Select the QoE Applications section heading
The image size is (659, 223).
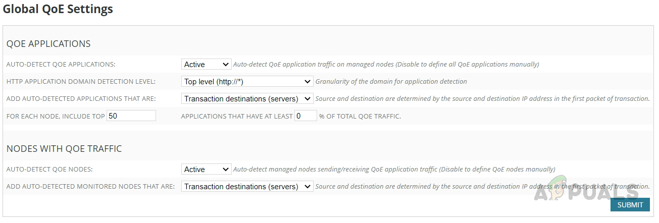click(x=48, y=43)
